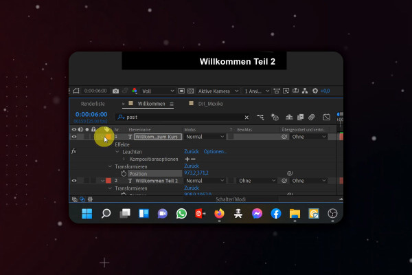Click Zurück next to Leuchten
This screenshot has width=412, height=275.
[x=192, y=151]
